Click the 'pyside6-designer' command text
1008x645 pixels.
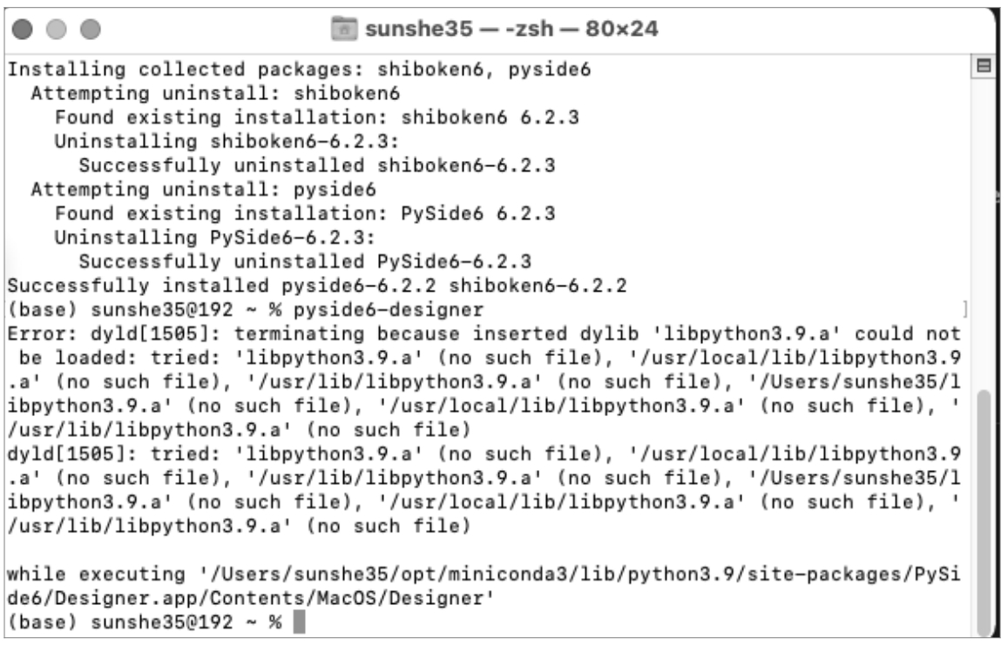[x=389, y=310]
